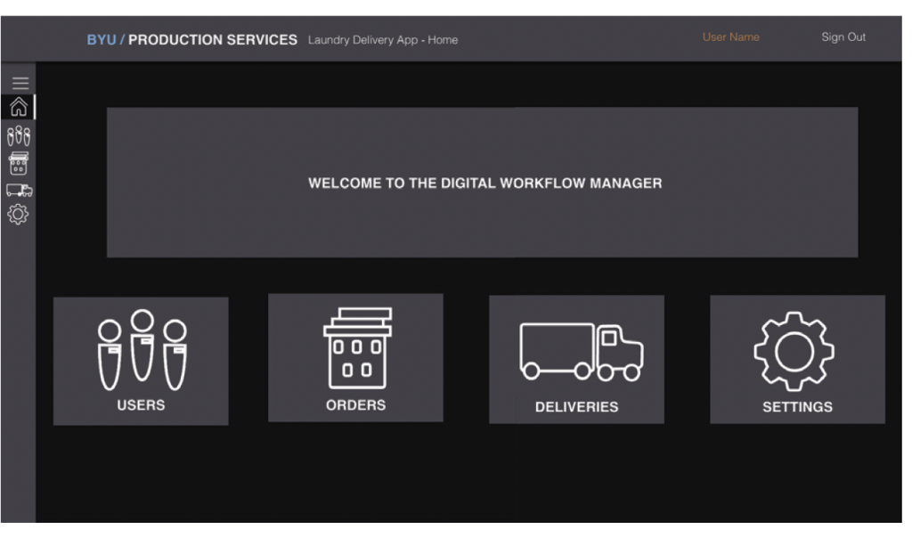The width and height of the screenshot is (912, 546).
Task: Click the delivery truck icon in the sidebar
Action: point(19,190)
